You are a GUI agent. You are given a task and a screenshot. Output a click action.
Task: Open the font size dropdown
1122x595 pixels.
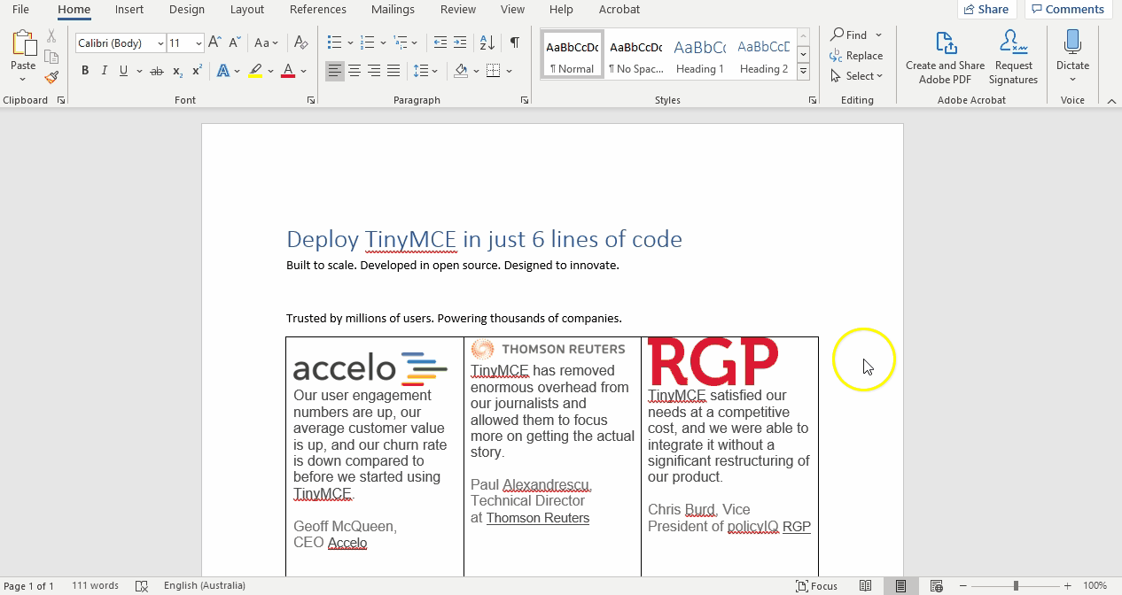(199, 43)
